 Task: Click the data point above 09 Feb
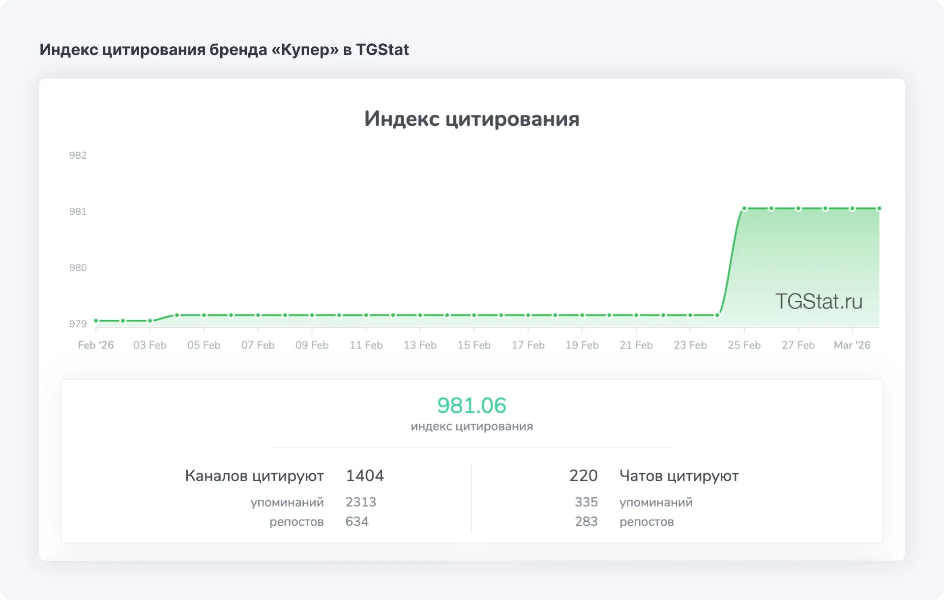(x=312, y=315)
